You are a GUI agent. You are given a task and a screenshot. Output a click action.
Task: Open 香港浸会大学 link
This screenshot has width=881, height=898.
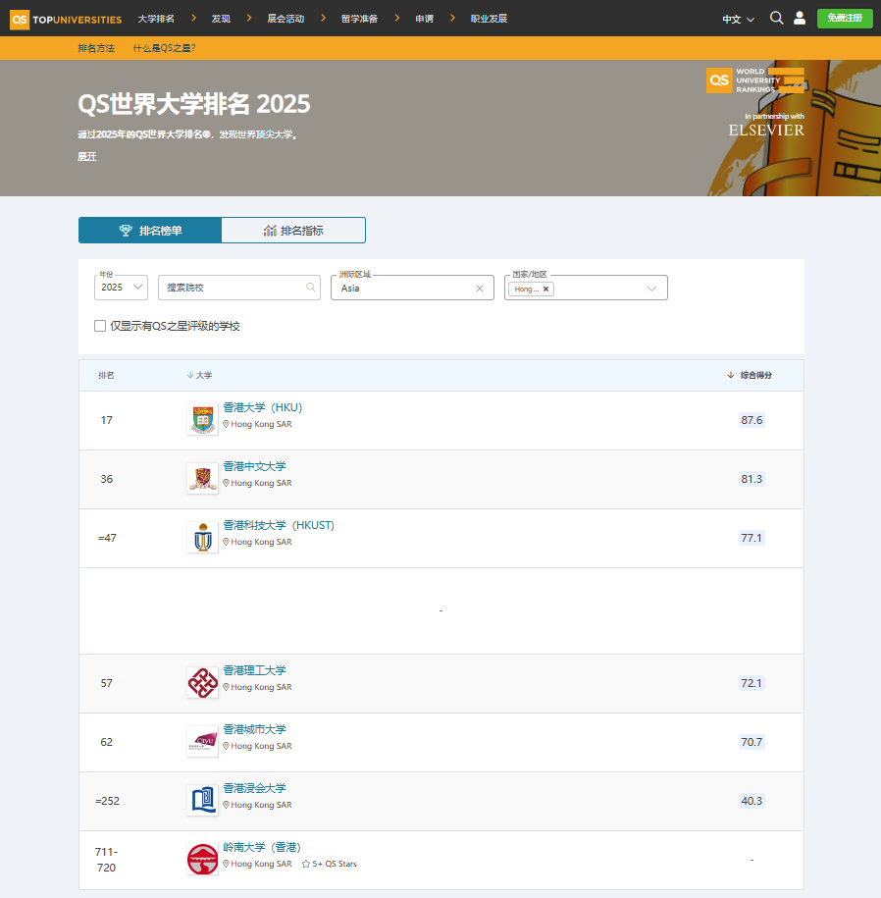(x=254, y=788)
